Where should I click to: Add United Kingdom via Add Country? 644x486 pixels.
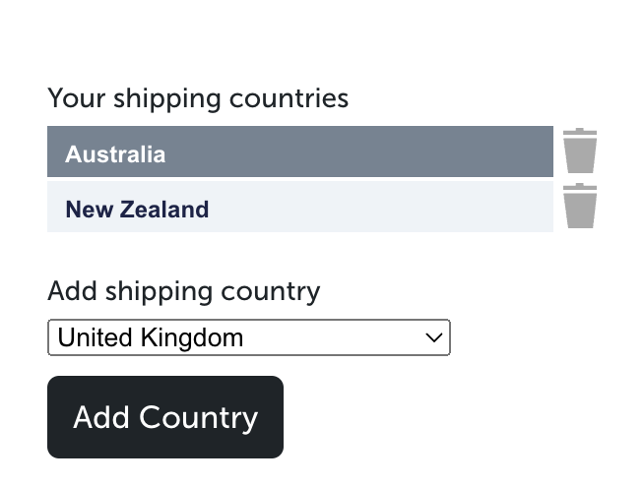tap(165, 417)
